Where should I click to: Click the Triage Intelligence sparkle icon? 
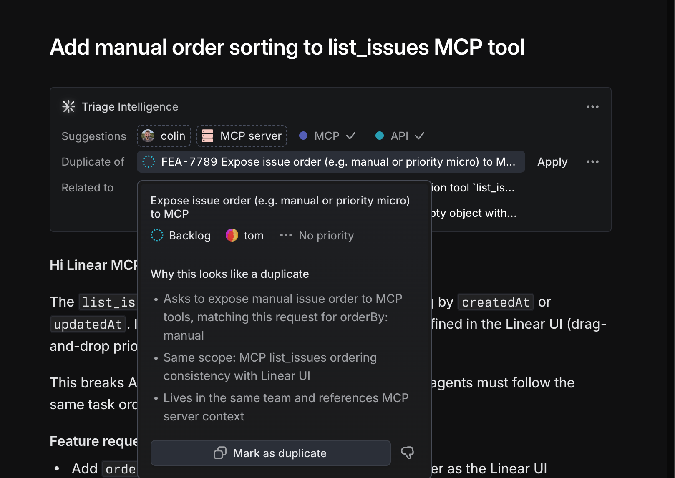tap(68, 106)
